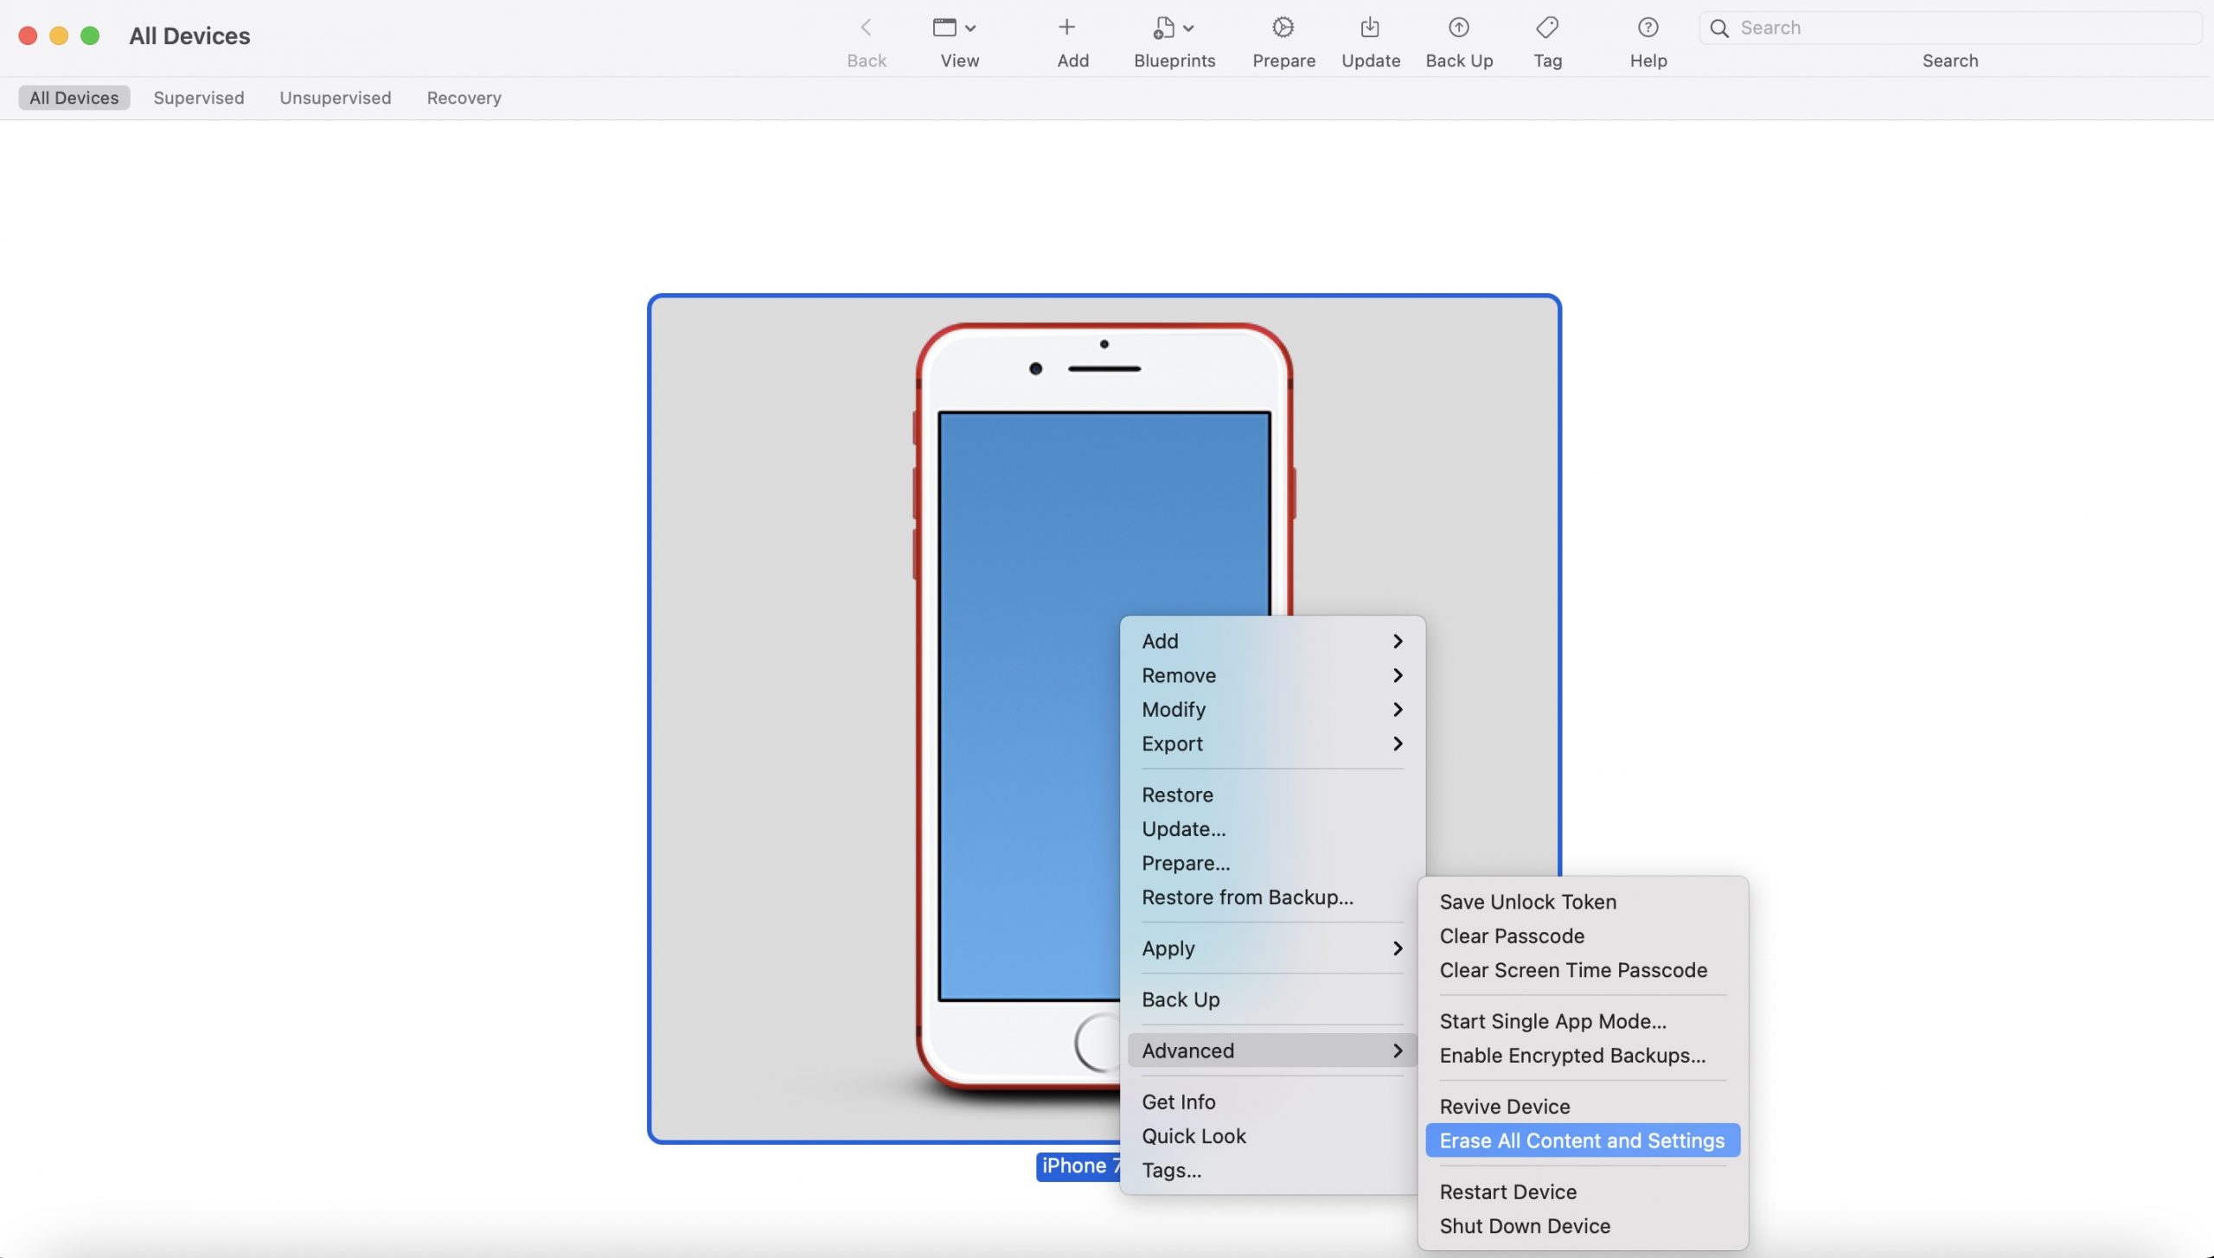Open the Advanced submenu entry
The image size is (2214, 1258).
pyautogui.click(x=1272, y=1050)
